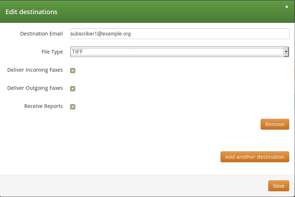Save the destination settings
The width and height of the screenshot is (295, 197).
[278, 186]
